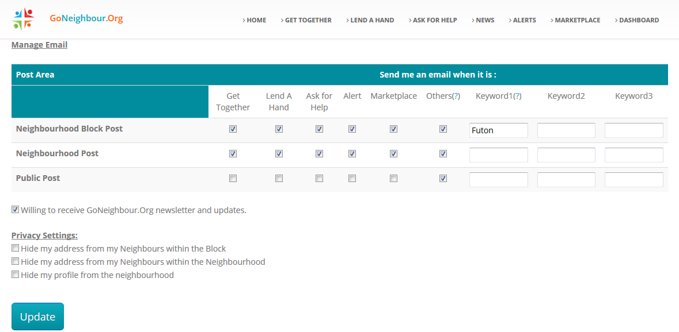Open the Marketplace navigation item
Screen dimensions: 679x332
575,20
